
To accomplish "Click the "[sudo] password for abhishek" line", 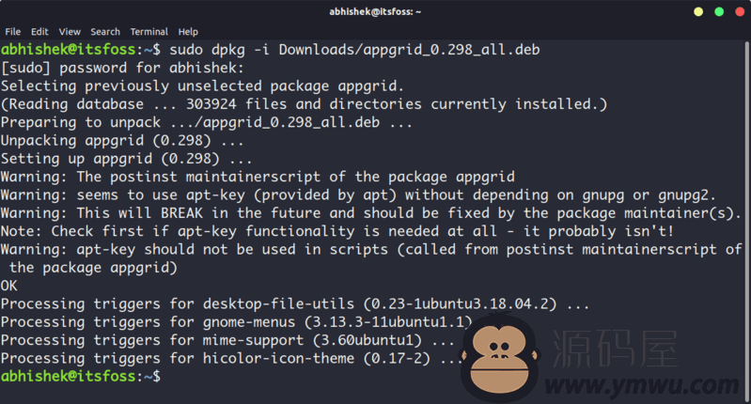I will pos(122,68).
